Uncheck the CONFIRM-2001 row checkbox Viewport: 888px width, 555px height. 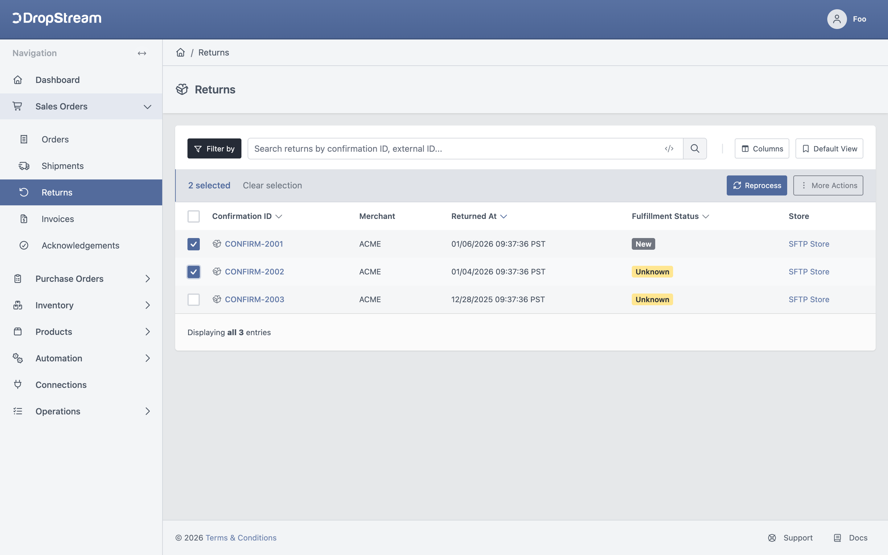point(193,244)
